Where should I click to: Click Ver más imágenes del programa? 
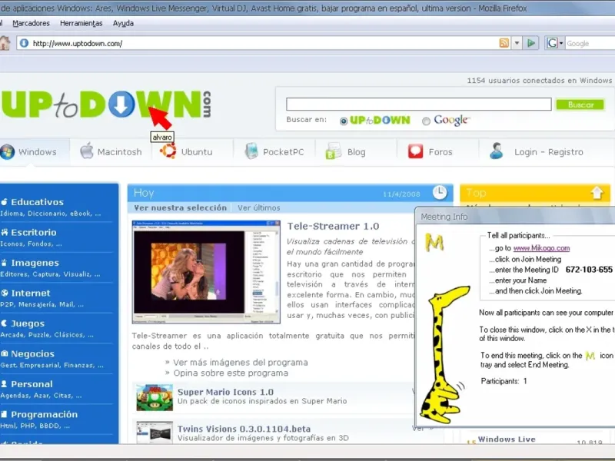(241, 362)
